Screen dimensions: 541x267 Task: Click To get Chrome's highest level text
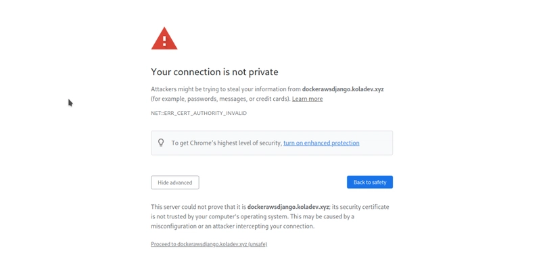(227, 143)
